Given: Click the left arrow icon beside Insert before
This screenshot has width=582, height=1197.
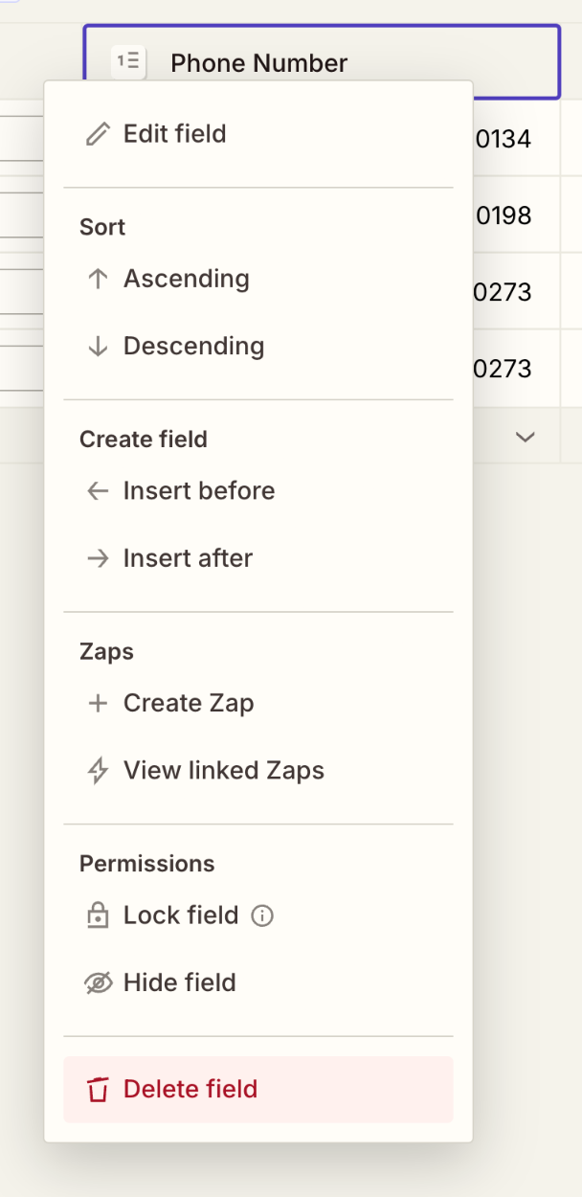Looking at the screenshot, I should [x=97, y=490].
